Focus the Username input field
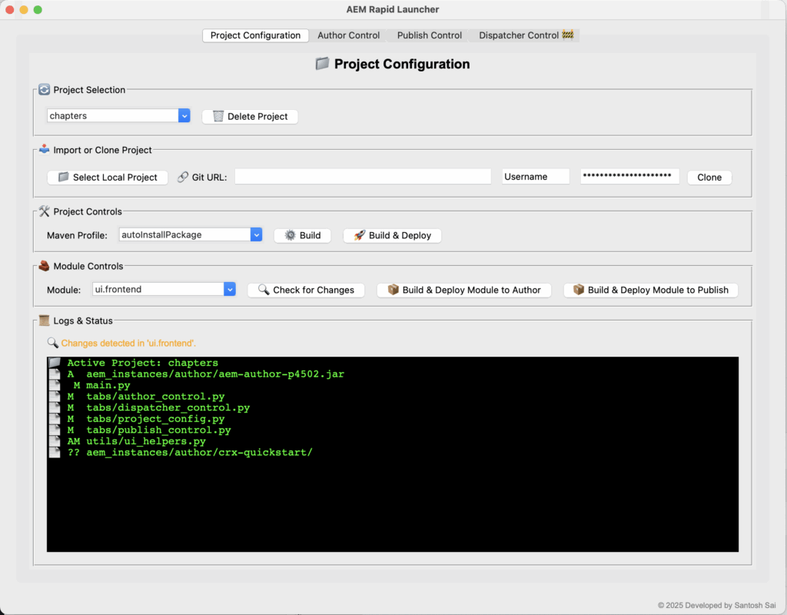 pyautogui.click(x=535, y=177)
